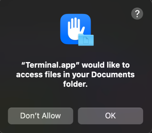Confirm the permission with OK button
Viewport: 152px width, 133px height.
point(110,116)
